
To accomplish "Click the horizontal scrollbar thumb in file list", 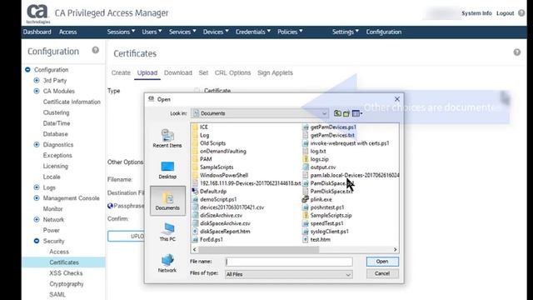I will 259,250.
